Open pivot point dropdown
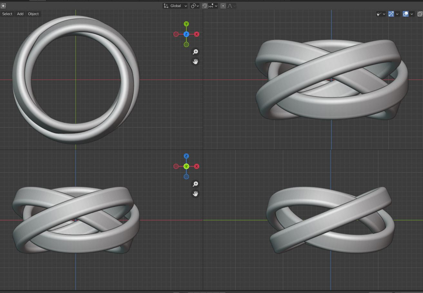423x293 pixels. (x=195, y=6)
